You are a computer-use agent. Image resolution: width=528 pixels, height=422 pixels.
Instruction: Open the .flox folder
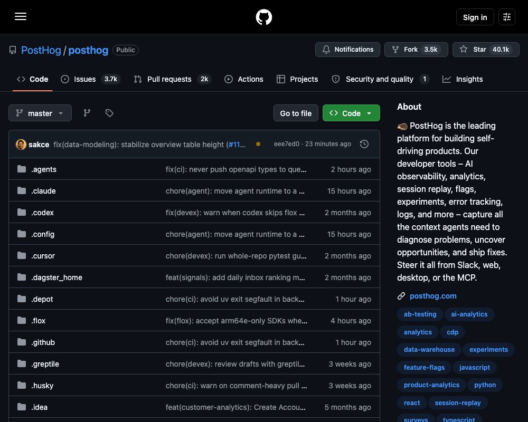pos(39,321)
